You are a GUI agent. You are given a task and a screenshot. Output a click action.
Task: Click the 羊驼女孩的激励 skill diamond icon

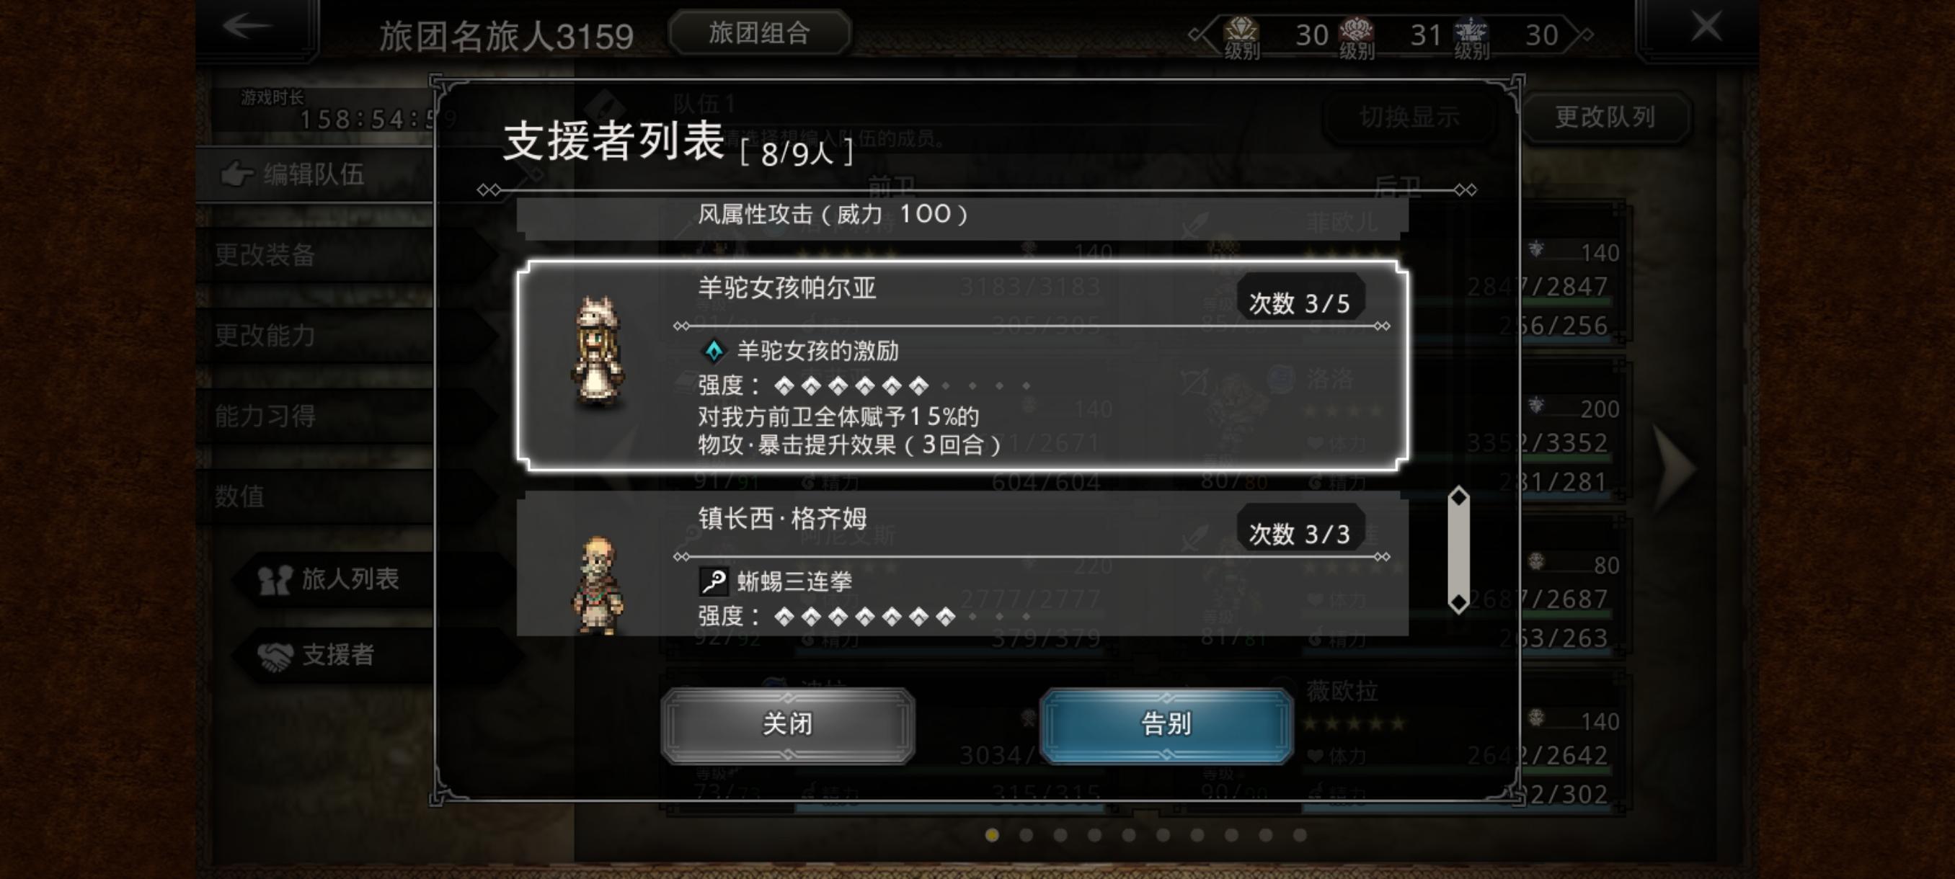(x=714, y=350)
